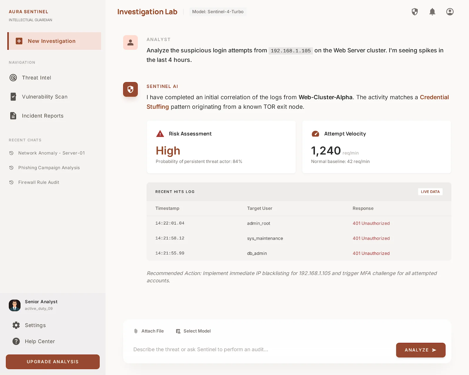469x375 pixels.
Task: Click the 1,240 req/min velocity value
Action: (335, 151)
